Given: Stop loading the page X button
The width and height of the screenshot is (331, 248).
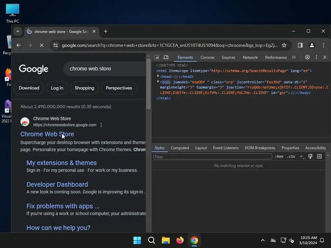Looking at the screenshot, I should pyautogui.click(x=42, y=45).
